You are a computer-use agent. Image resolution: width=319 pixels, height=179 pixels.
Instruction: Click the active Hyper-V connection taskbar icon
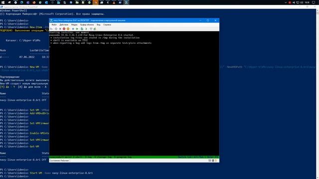coord(126,2)
